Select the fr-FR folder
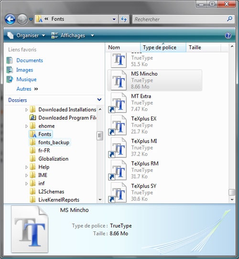The width and height of the screenshot is (239, 259). coord(44,151)
